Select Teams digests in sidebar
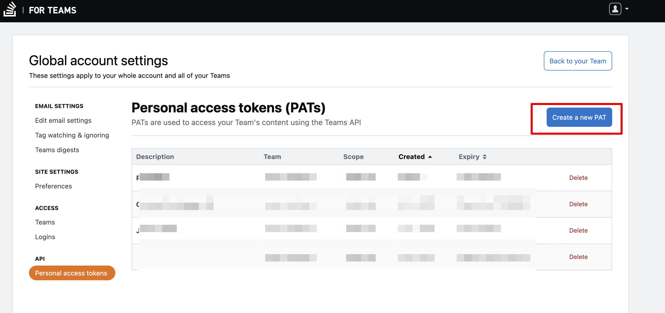 pos(57,150)
